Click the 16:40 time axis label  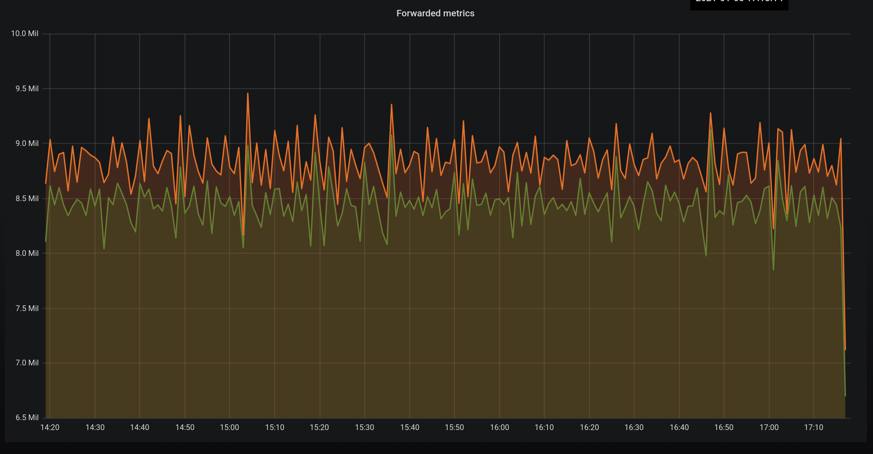(x=679, y=427)
